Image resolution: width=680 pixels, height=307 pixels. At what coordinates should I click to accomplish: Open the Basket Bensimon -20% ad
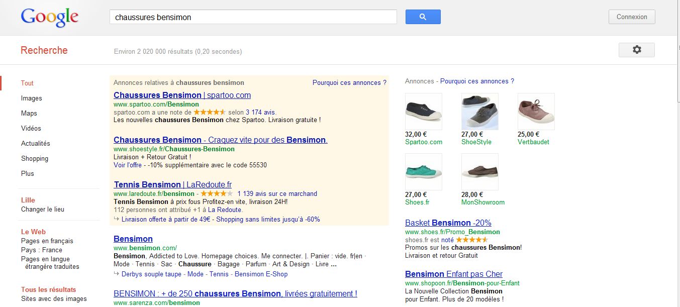click(x=448, y=223)
